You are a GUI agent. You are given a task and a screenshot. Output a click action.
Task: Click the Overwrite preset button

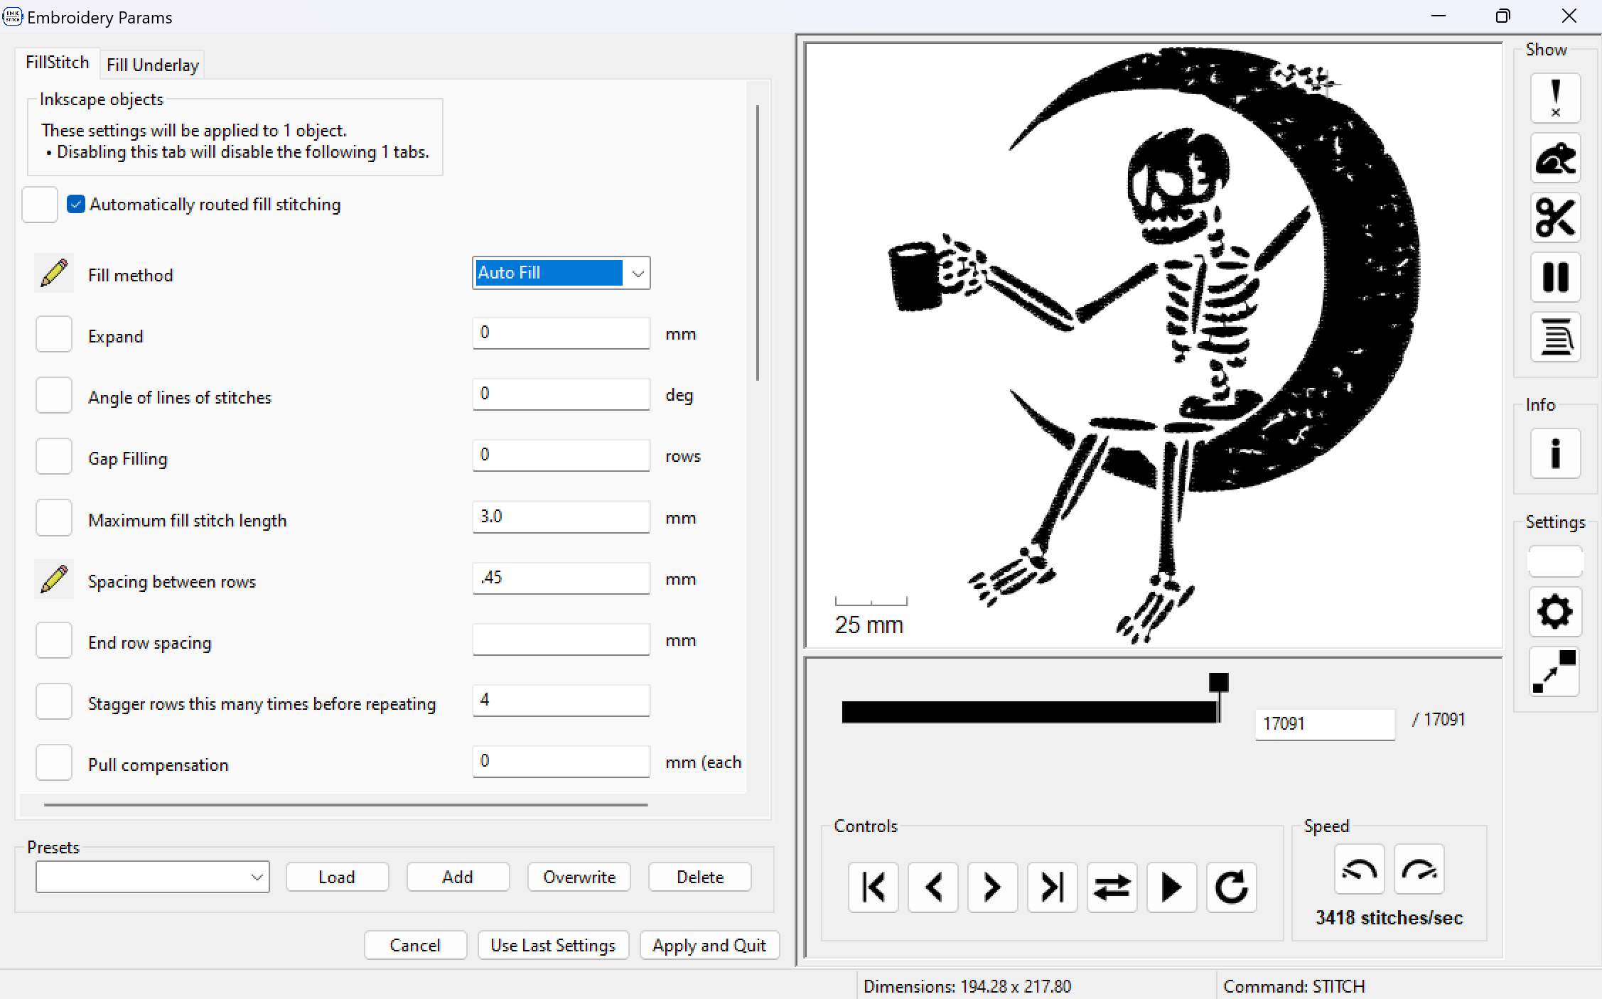tap(579, 877)
